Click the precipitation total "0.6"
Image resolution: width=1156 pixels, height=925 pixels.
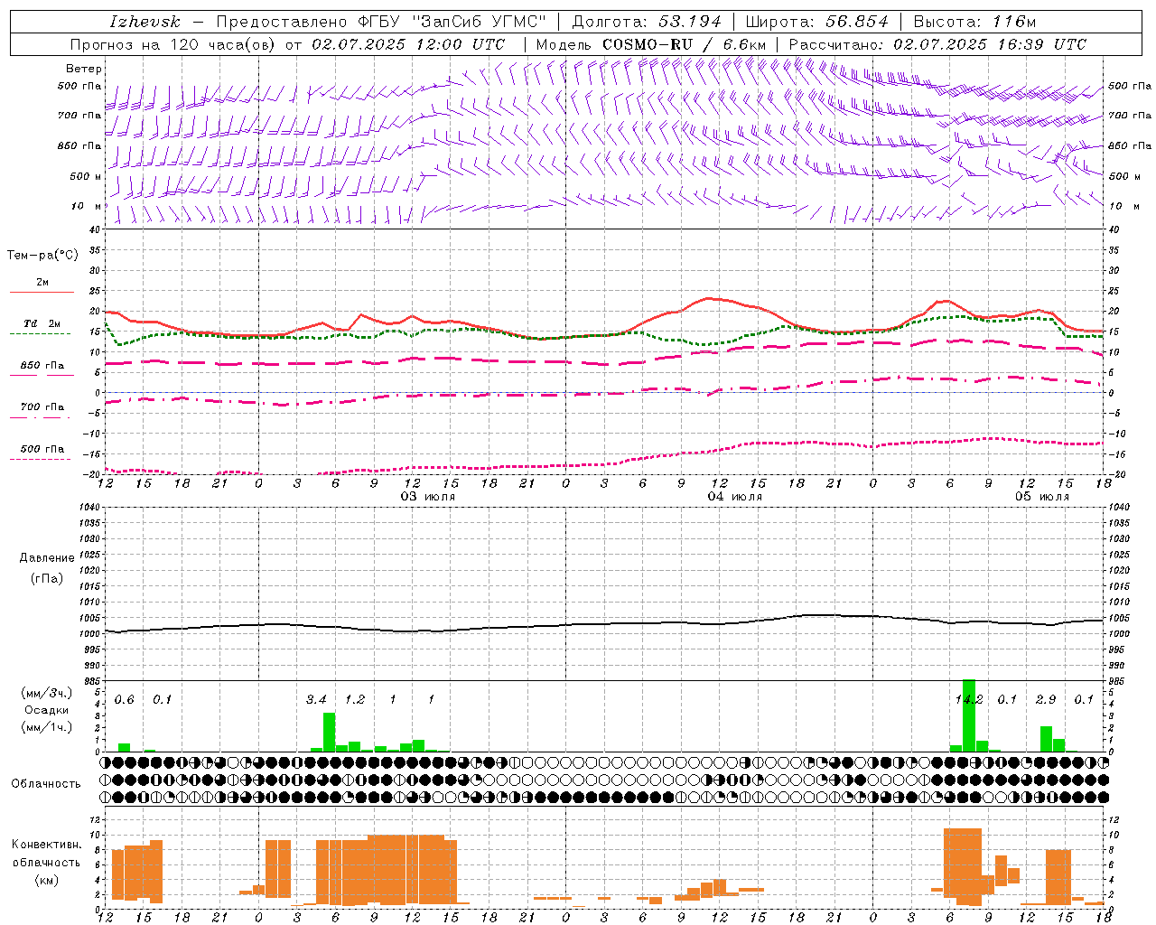pos(125,700)
